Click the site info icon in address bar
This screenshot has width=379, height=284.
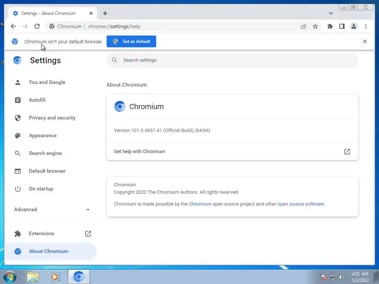[52, 26]
